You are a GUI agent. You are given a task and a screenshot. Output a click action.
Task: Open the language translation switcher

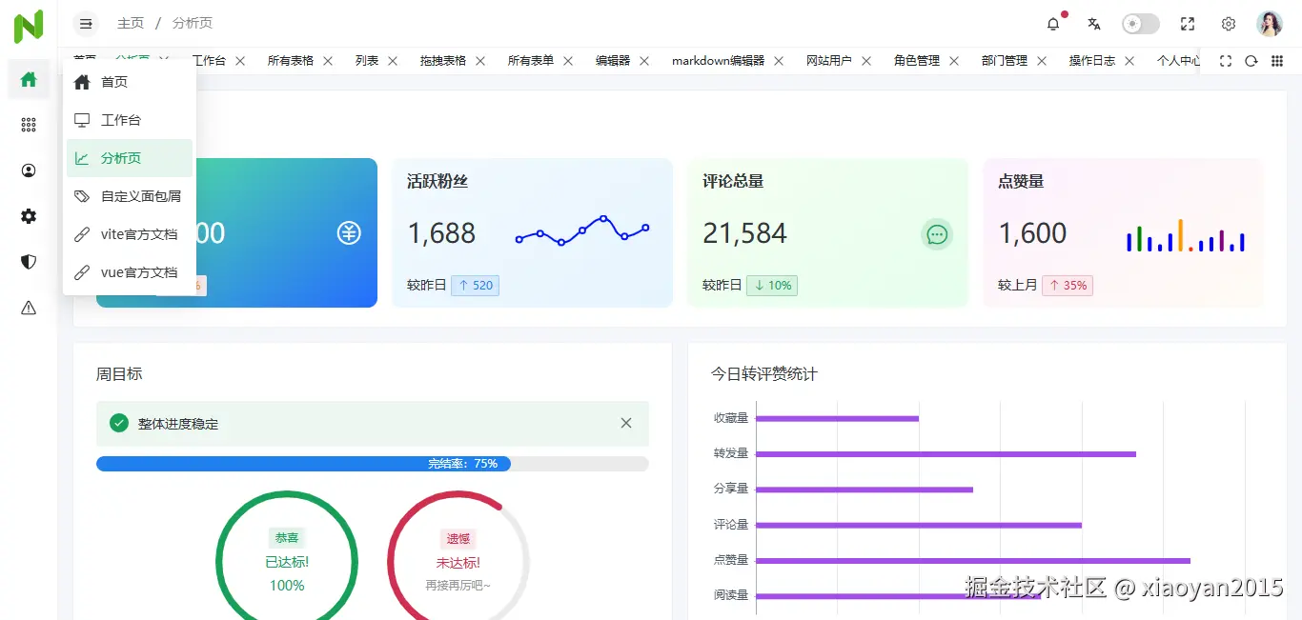1094,24
